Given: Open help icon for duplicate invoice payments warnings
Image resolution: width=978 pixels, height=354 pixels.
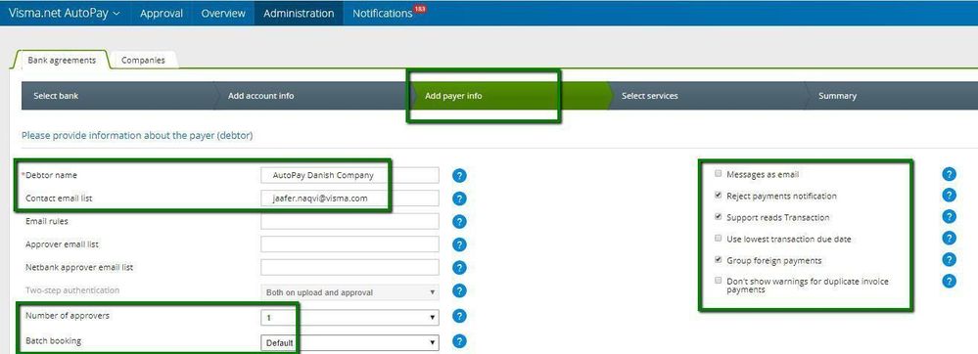Looking at the screenshot, I should coord(949,281).
